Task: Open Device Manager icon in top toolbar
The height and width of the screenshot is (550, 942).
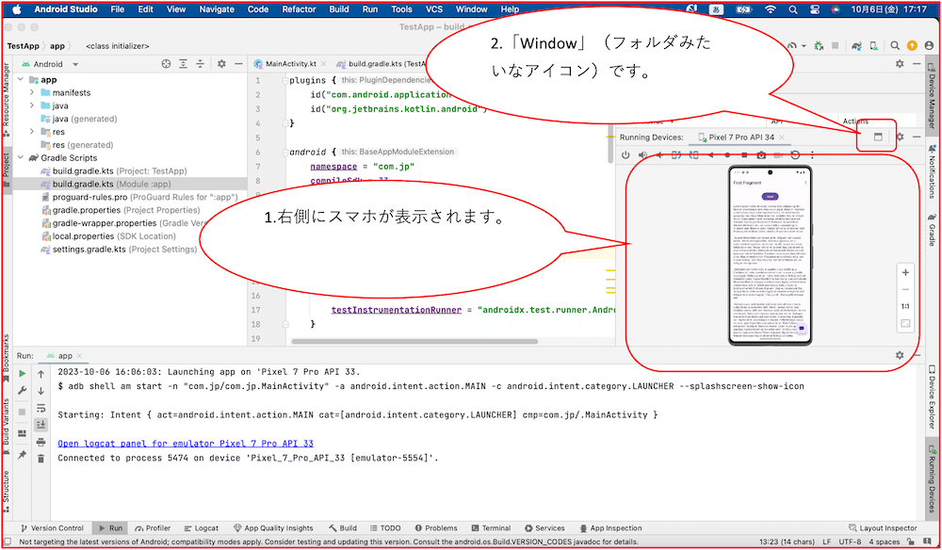Action: tap(873, 45)
